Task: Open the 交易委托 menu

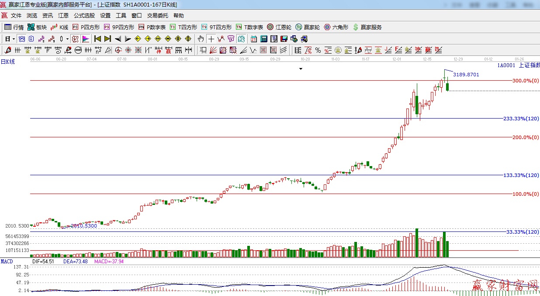Action: (x=157, y=16)
